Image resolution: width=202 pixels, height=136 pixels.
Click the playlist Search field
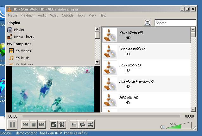175,23
